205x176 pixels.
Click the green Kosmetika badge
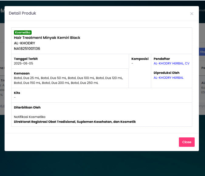pyautogui.click(x=23, y=33)
